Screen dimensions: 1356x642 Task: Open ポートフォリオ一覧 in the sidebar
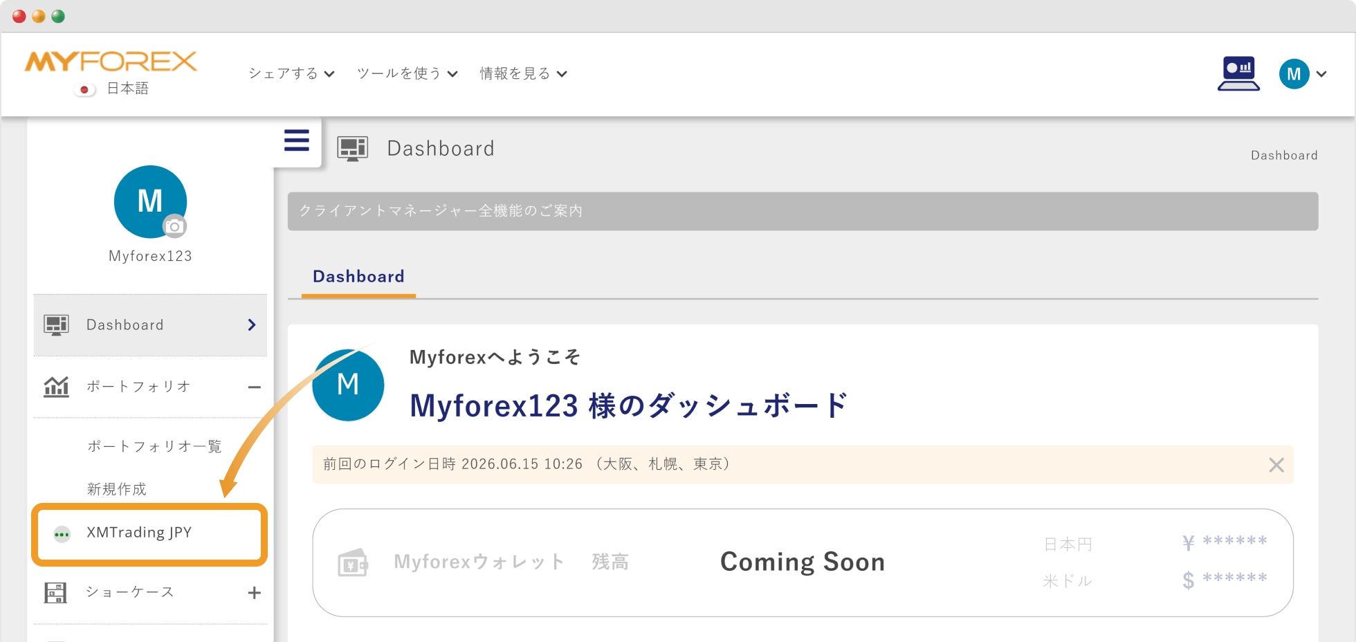click(x=154, y=446)
